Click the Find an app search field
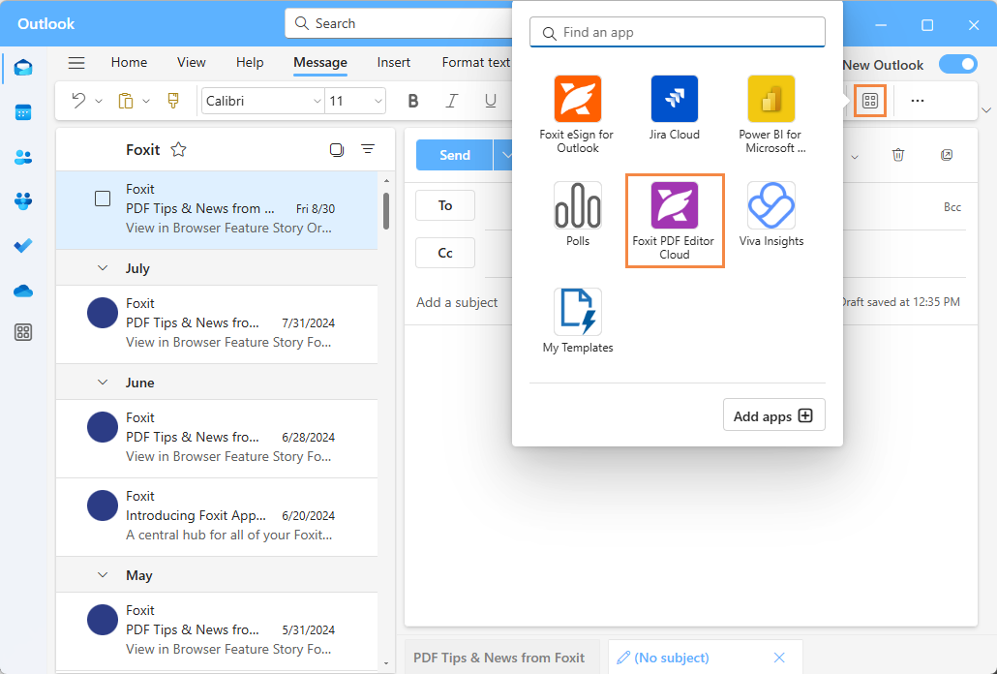This screenshot has height=674, width=997. click(677, 32)
